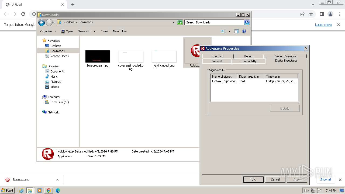This screenshot has height=194, width=345.
Task: Switch to Previous Versions tab
Action: pos(285,56)
